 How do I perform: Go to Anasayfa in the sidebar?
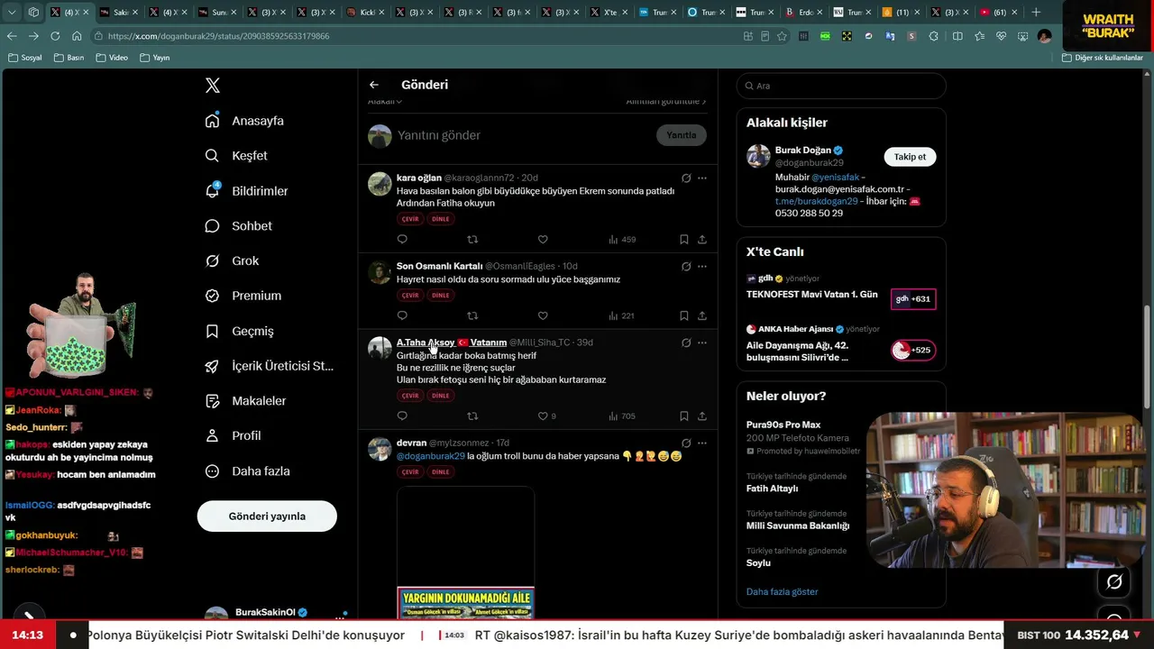pos(244,121)
